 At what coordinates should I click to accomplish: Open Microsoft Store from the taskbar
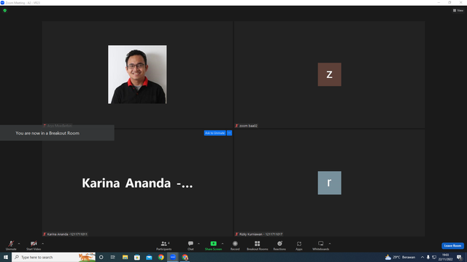pos(137,257)
